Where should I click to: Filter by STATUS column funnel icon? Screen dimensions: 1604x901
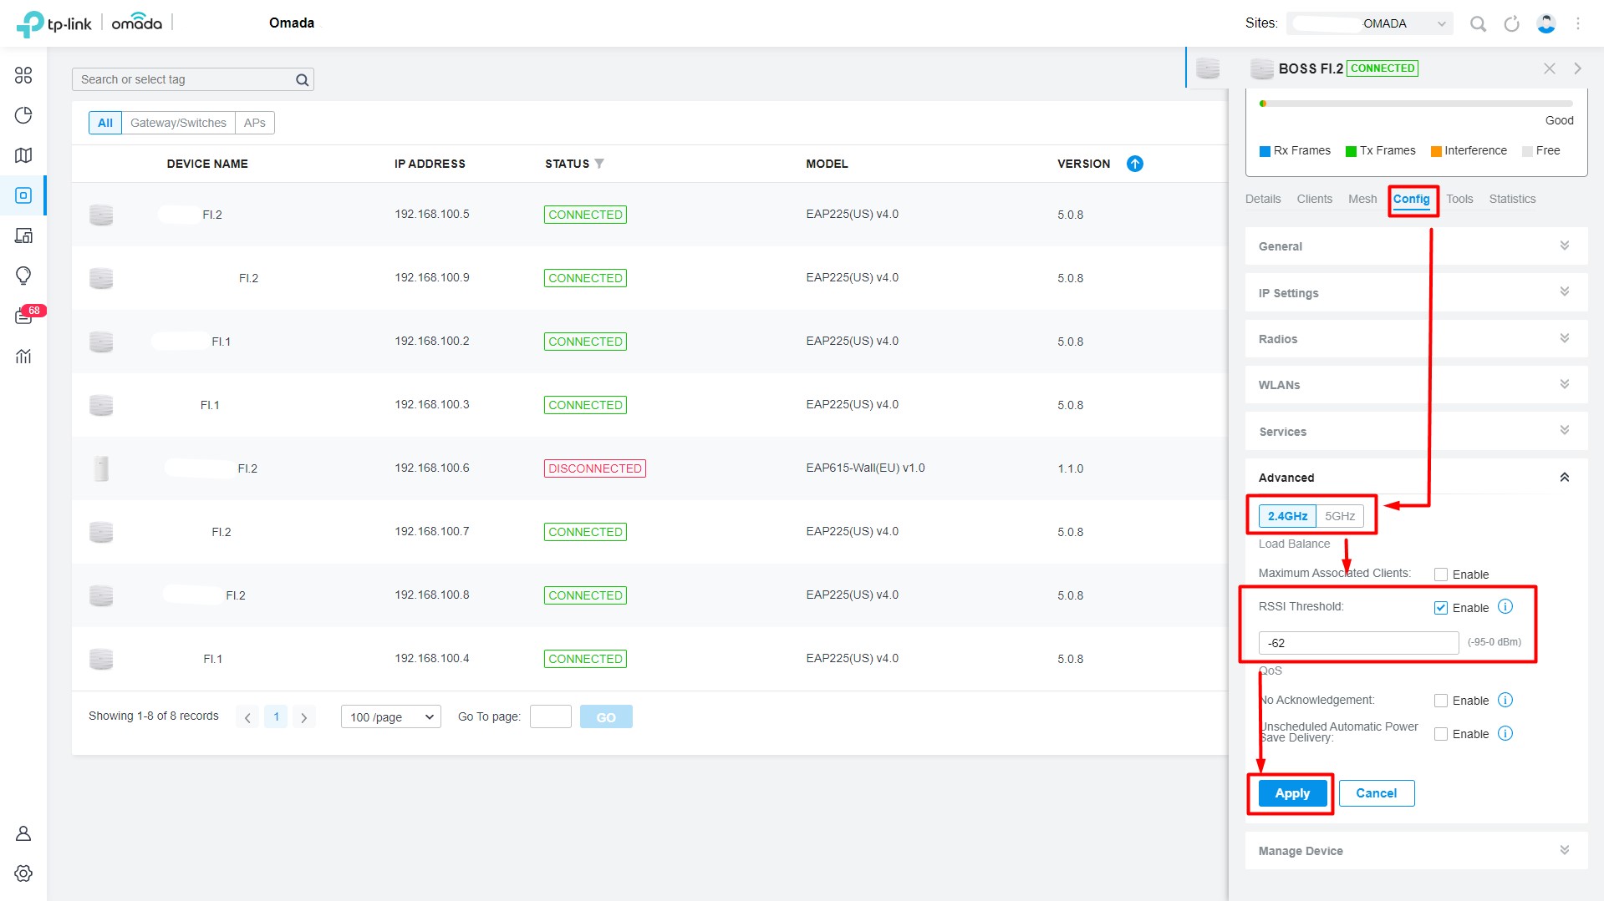(599, 164)
